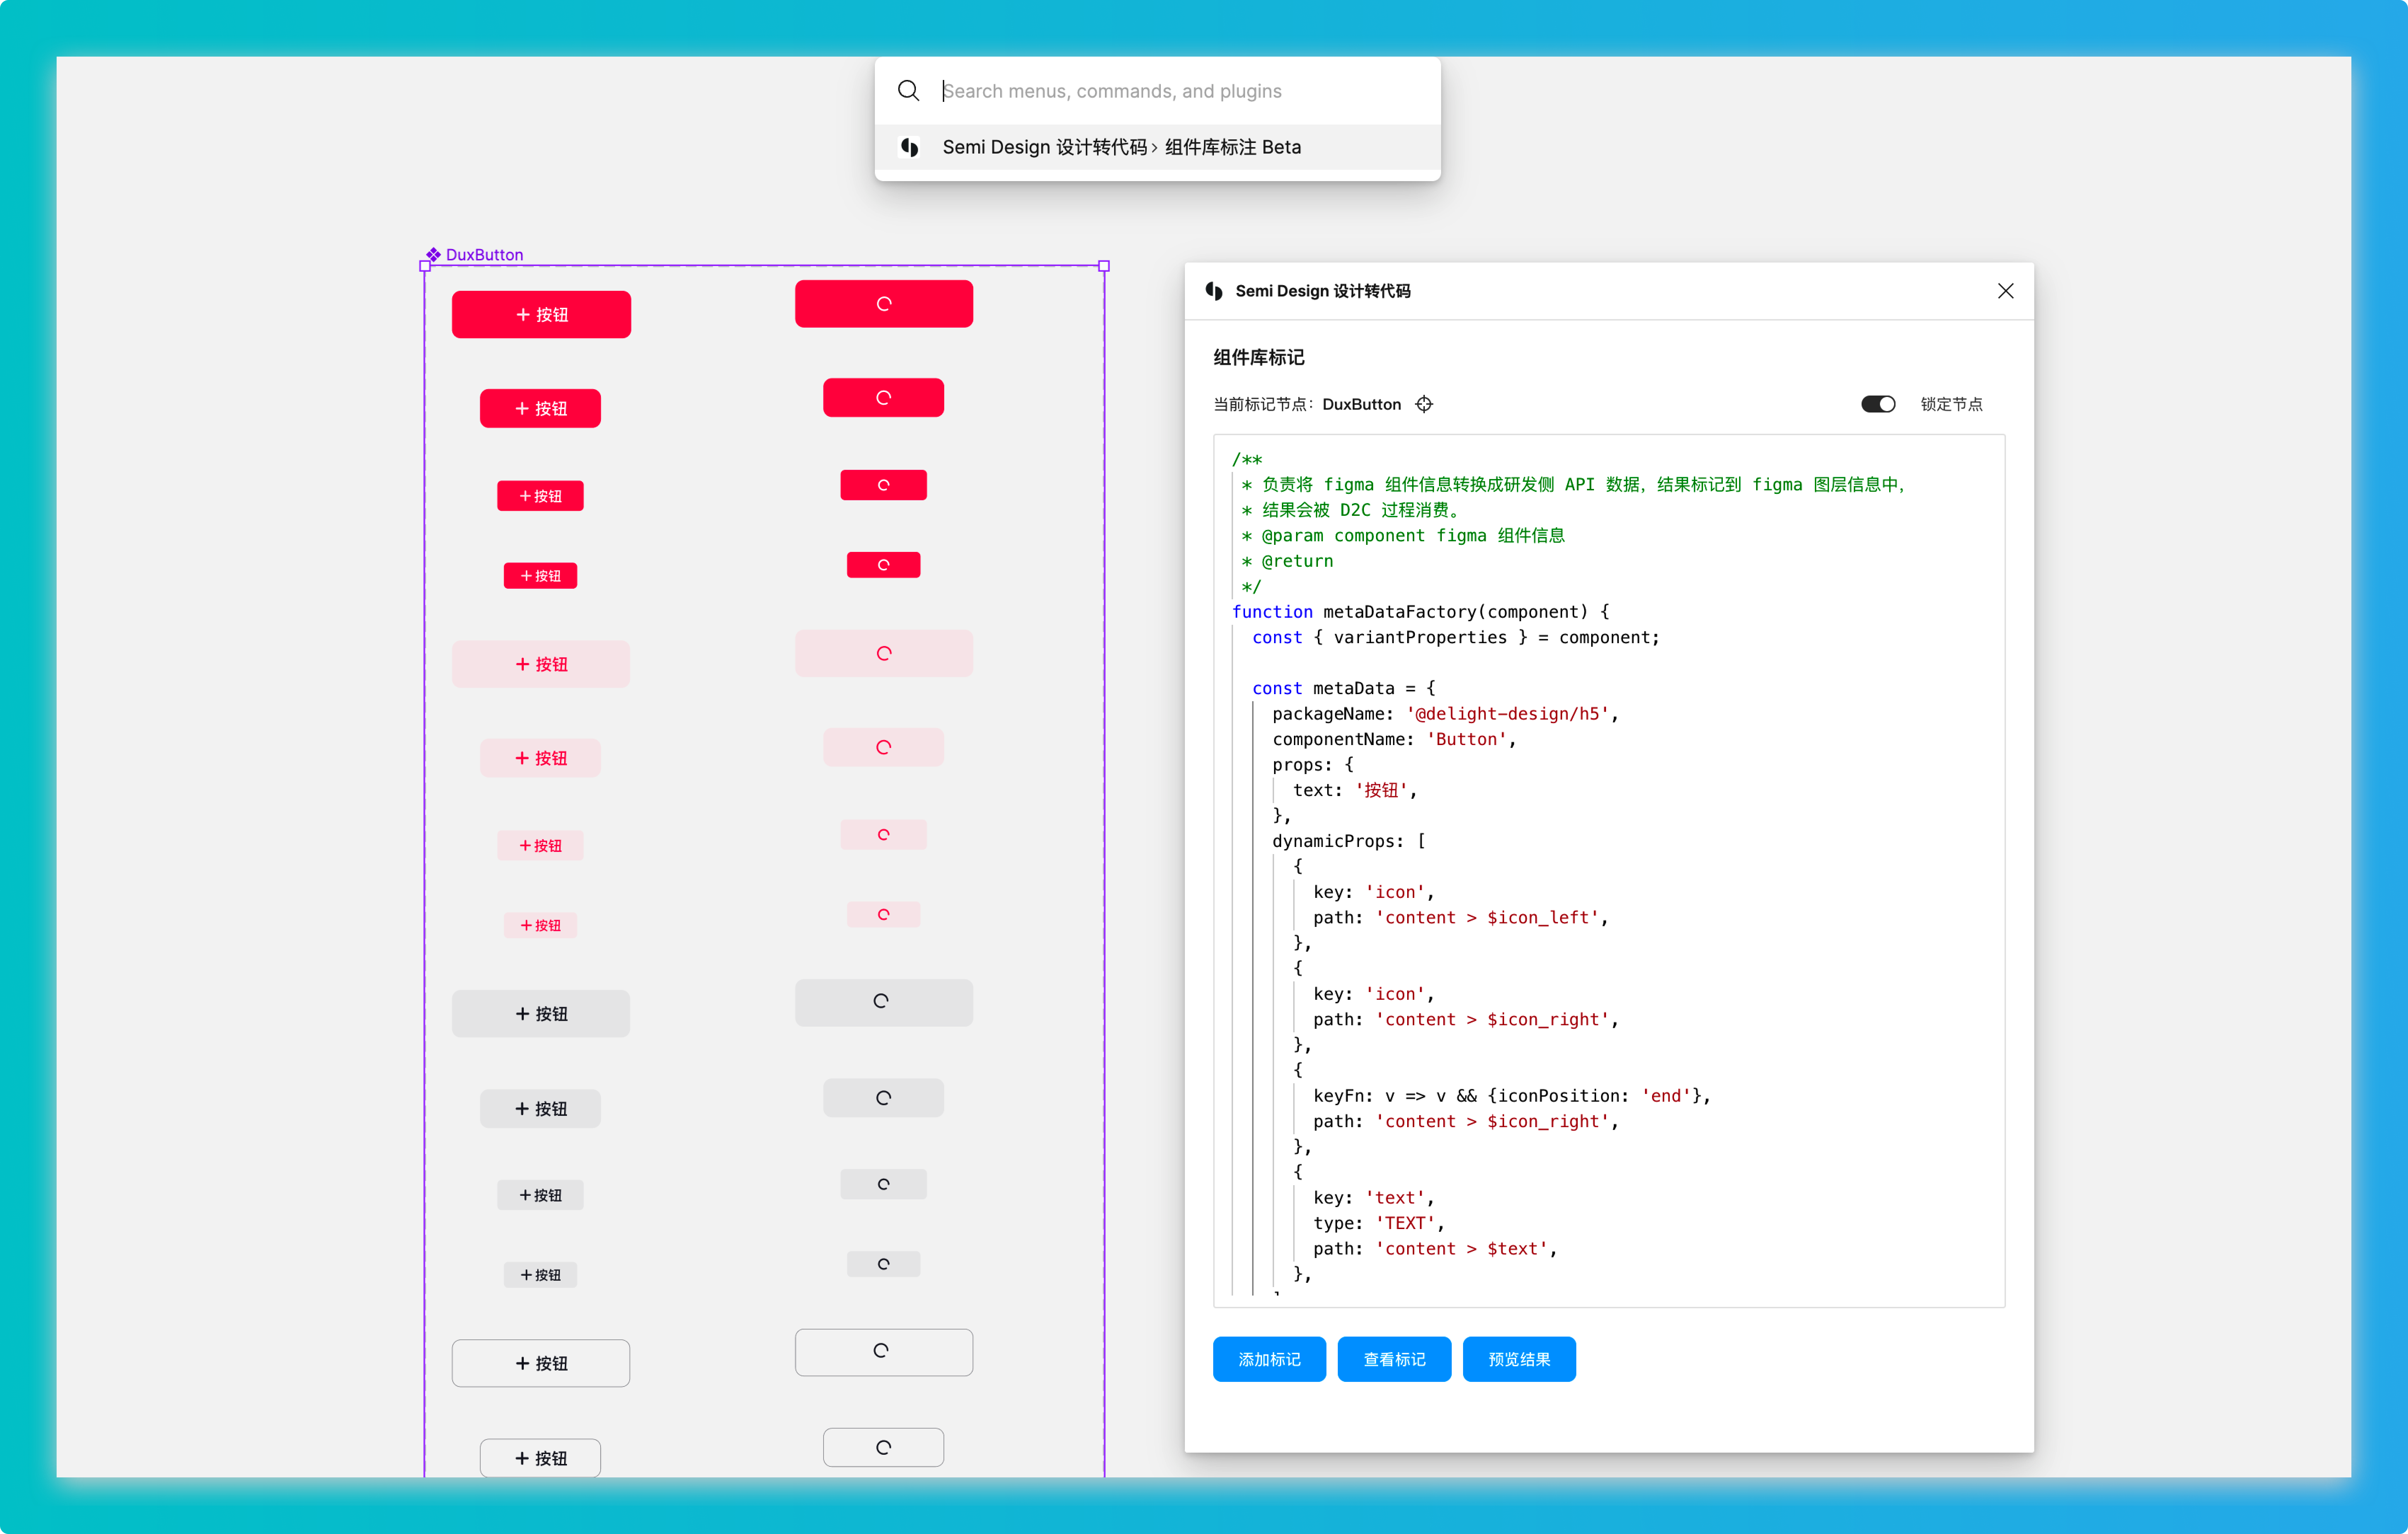Click the DuxButton component diamond icon
This screenshot has height=1534, width=2408.
click(433, 255)
